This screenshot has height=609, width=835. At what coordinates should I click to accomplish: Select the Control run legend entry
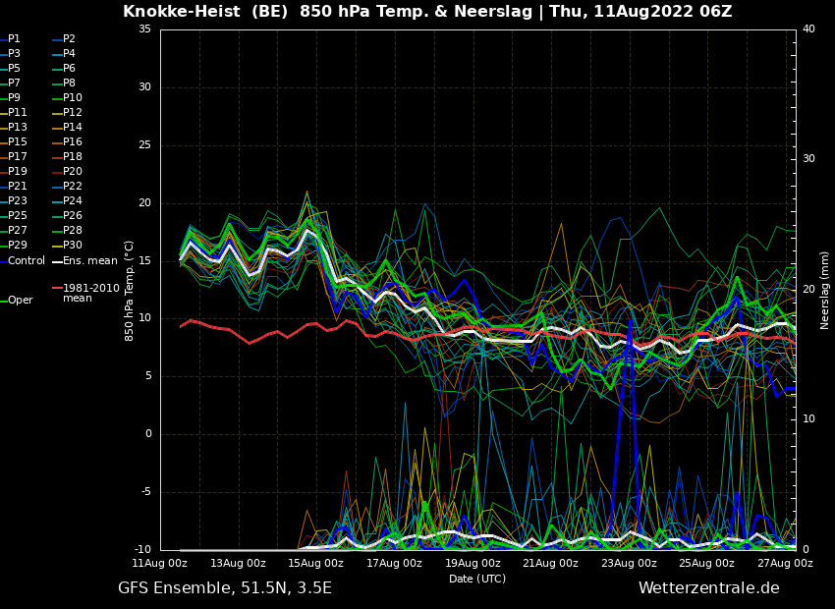pos(27,260)
